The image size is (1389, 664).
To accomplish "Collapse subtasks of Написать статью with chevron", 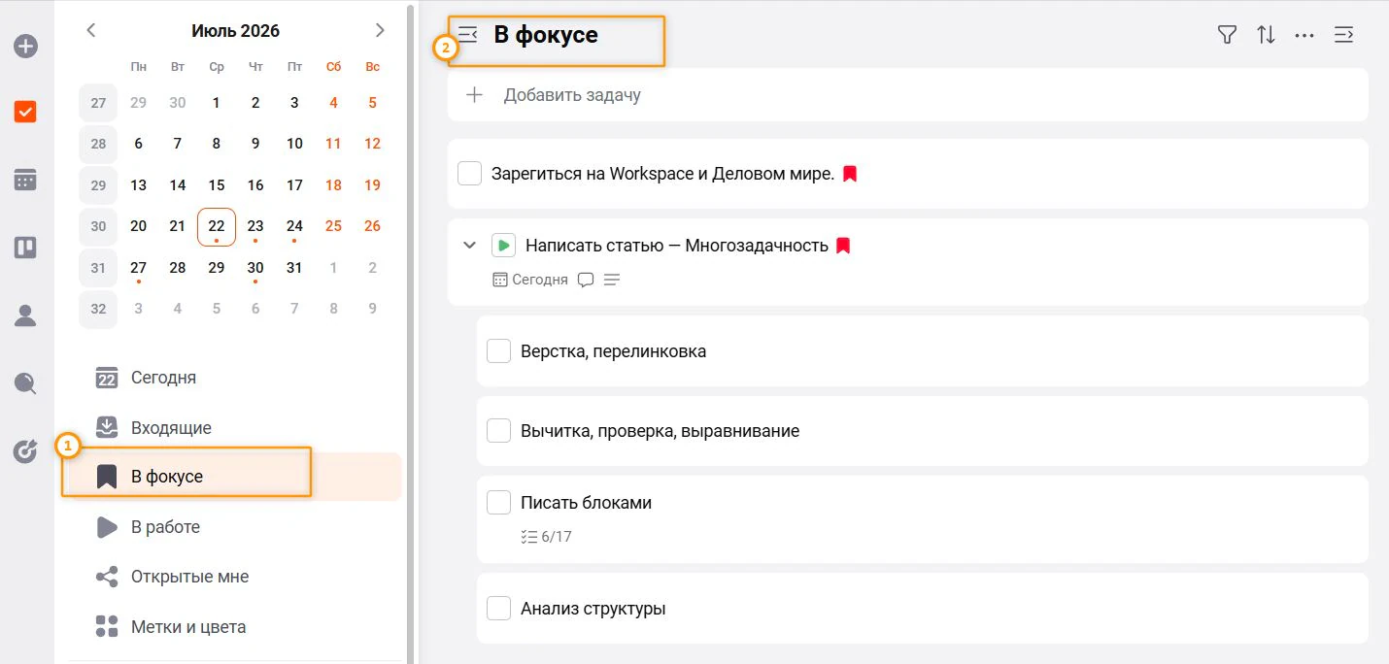I will click(470, 246).
